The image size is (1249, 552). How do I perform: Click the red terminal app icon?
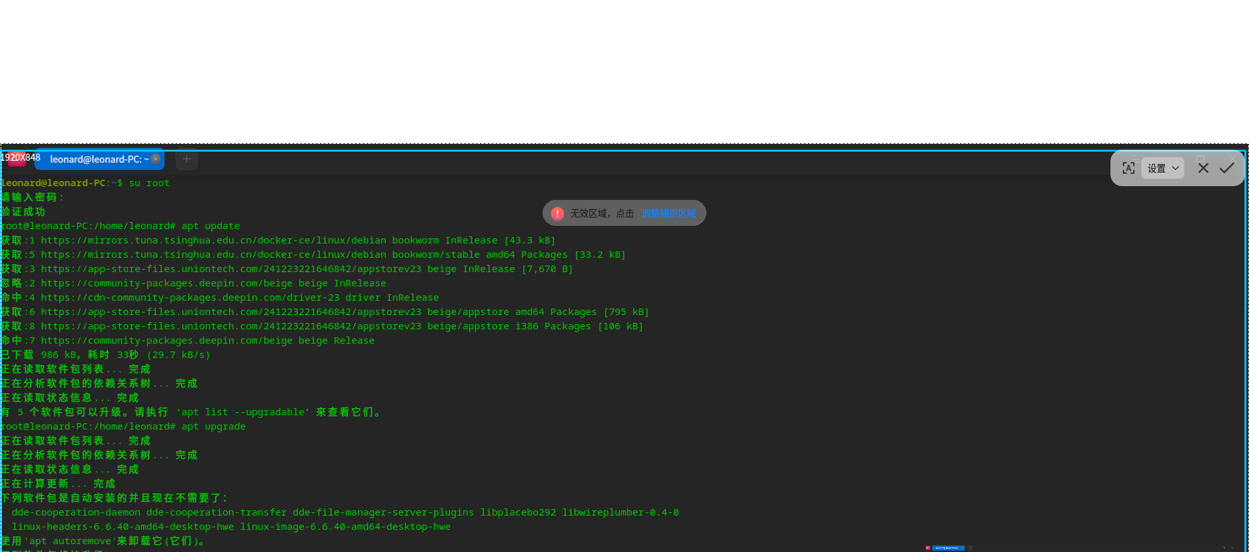(x=16, y=159)
